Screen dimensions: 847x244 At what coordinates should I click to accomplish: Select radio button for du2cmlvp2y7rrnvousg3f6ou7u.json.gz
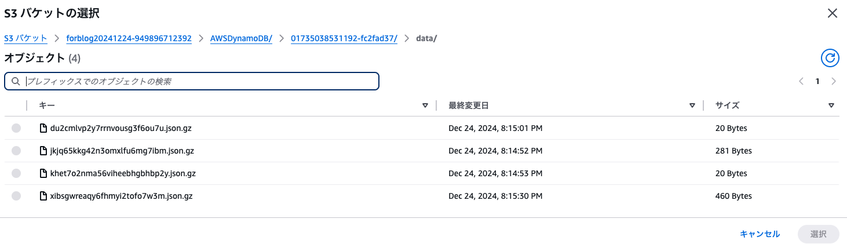[x=16, y=128]
